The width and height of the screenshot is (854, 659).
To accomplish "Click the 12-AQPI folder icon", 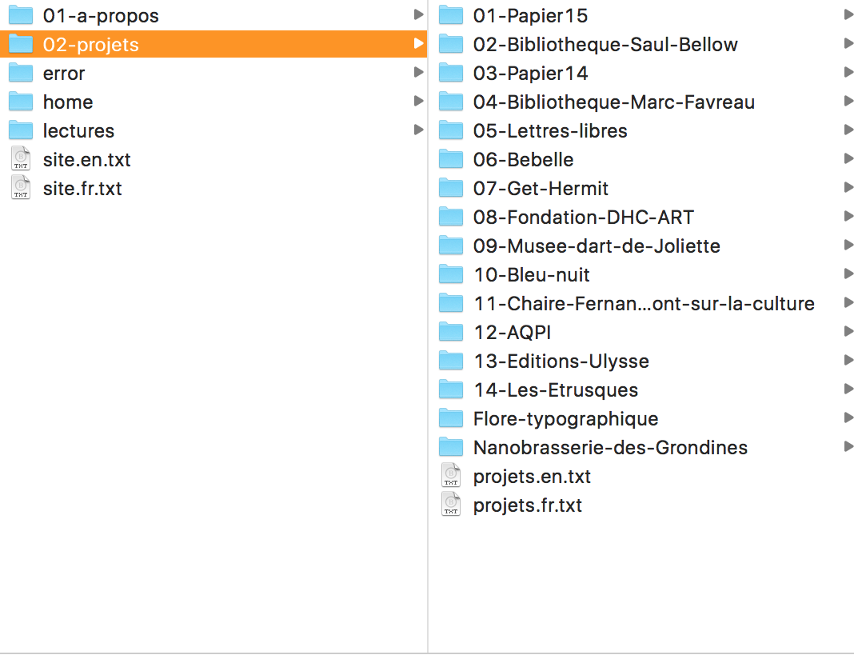I will (451, 332).
